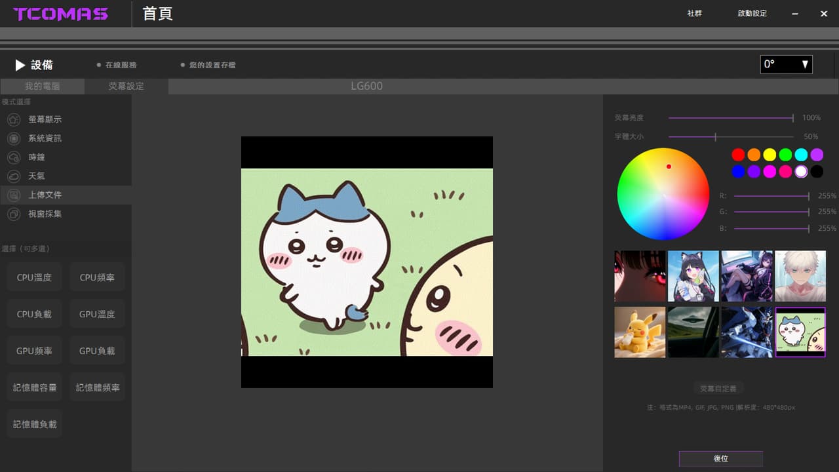The width and height of the screenshot is (839, 472).
Task: Click the 視窗採集 window capture icon
Action: pyautogui.click(x=14, y=214)
